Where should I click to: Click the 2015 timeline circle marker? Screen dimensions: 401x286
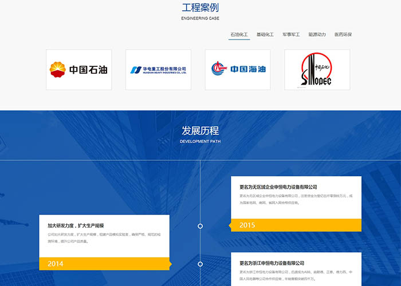click(x=200, y=226)
